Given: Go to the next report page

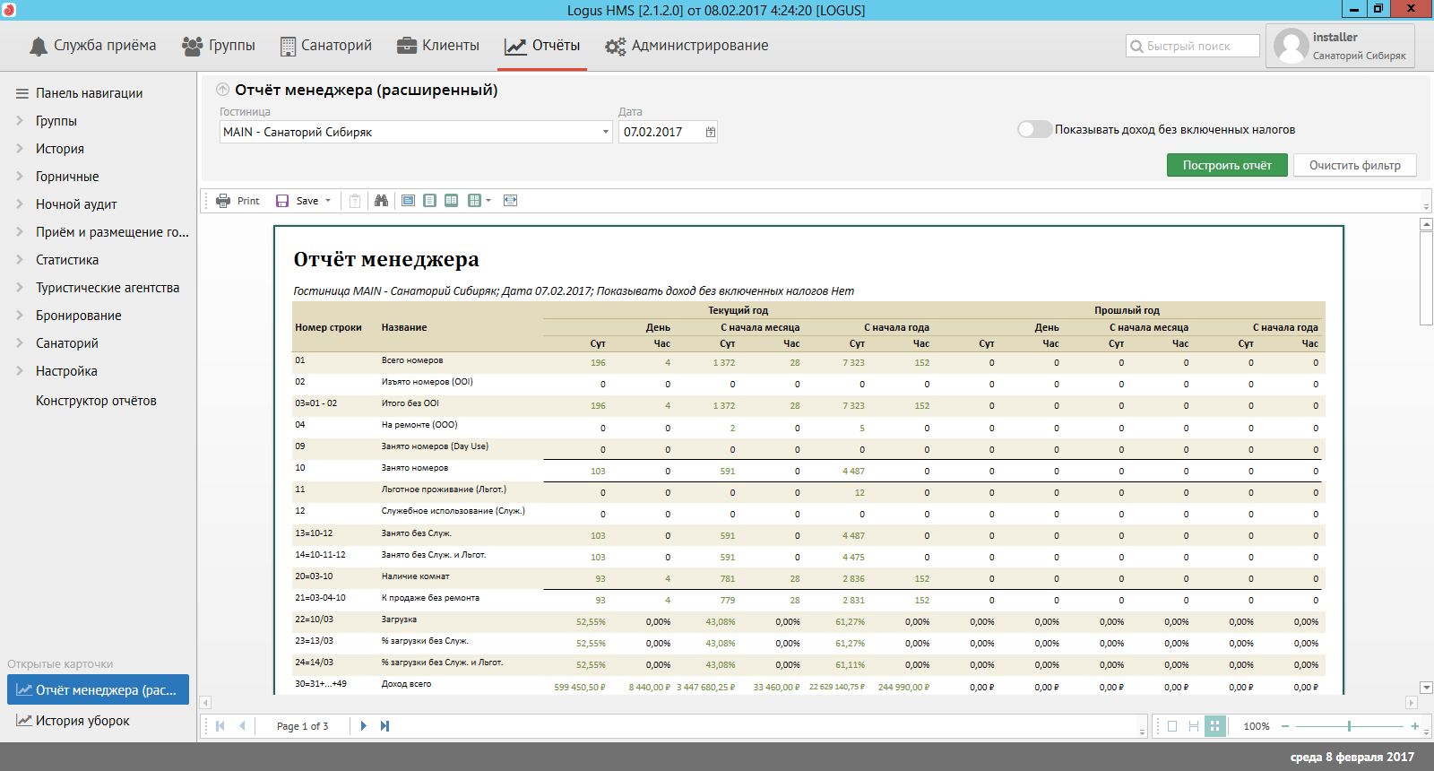Looking at the screenshot, I should [363, 726].
